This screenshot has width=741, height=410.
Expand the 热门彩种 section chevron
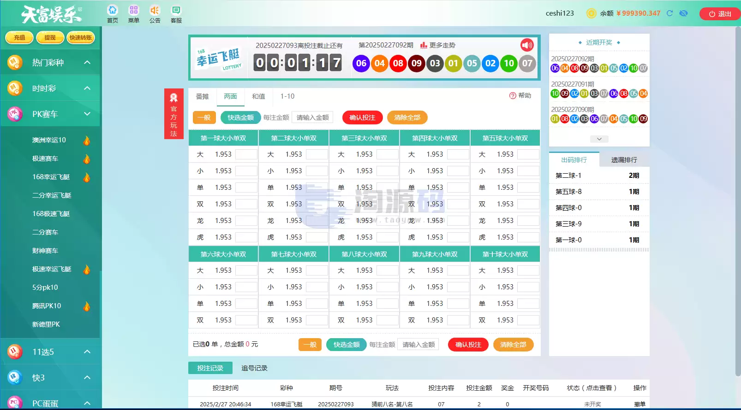click(87, 62)
